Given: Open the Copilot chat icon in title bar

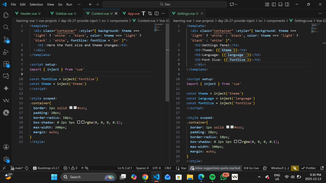Looking at the screenshot, I should [232, 4].
